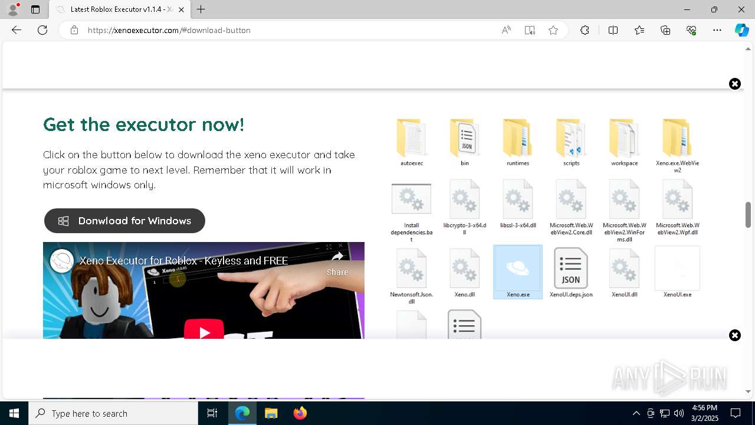Image resolution: width=755 pixels, height=425 pixels.
Task: Open video title Xeno Executor for Roblox
Action: [x=183, y=260]
